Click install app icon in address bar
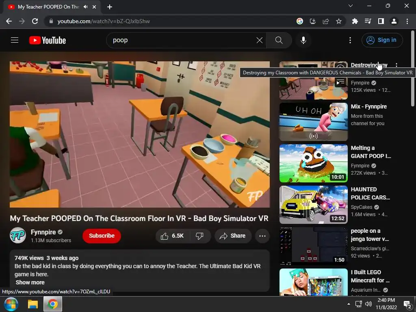Image resolution: width=416 pixels, height=312 pixels. 313,21
